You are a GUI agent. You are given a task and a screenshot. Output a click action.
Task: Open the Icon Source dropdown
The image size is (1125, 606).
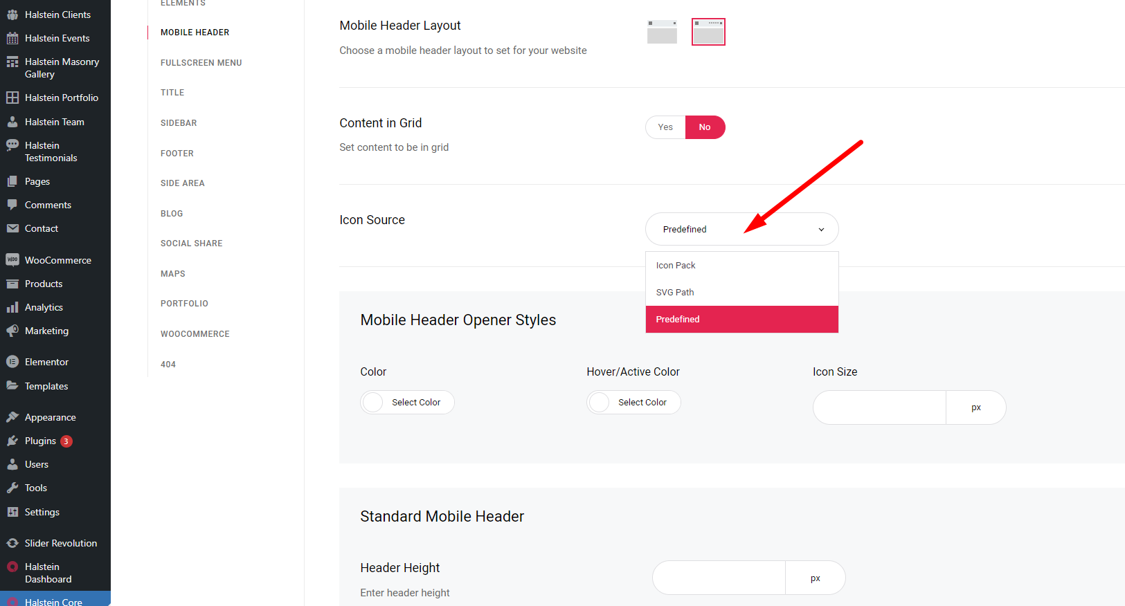click(741, 229)
